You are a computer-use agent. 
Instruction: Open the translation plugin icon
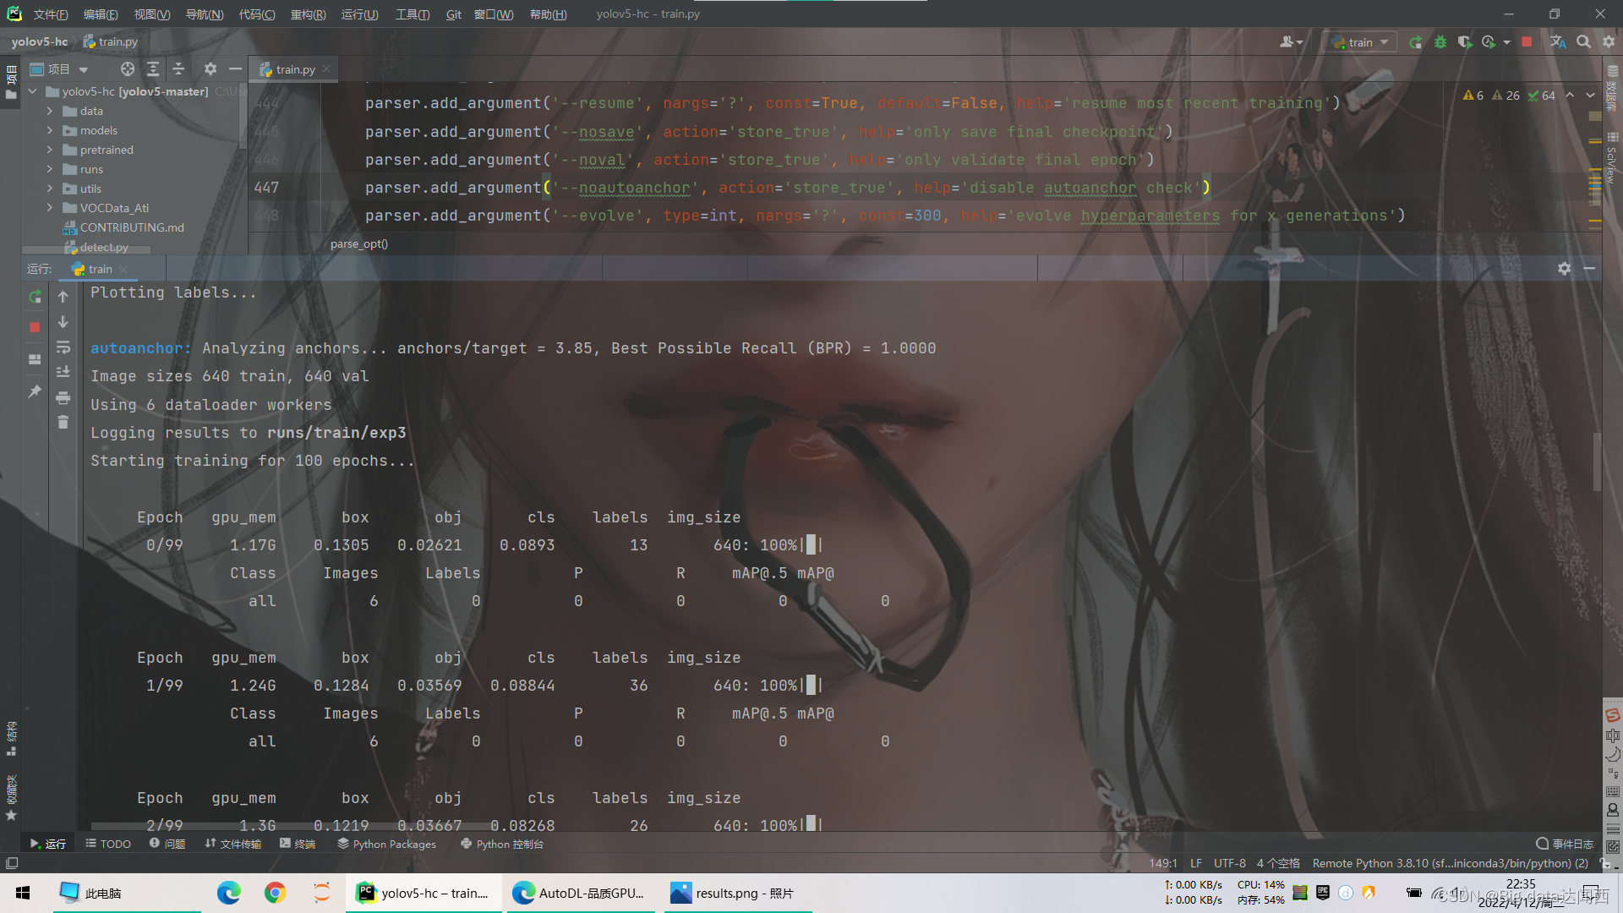pyautogui.click(x=1558, y=42)
